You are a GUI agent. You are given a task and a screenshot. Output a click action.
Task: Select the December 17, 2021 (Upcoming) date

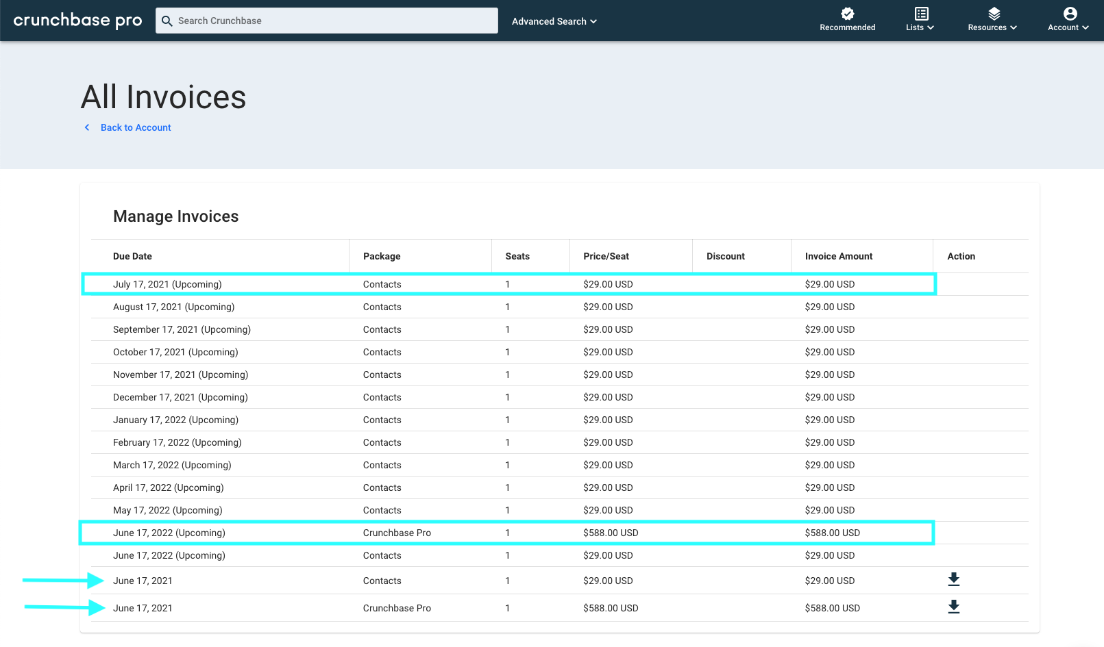tap(180, 397)
